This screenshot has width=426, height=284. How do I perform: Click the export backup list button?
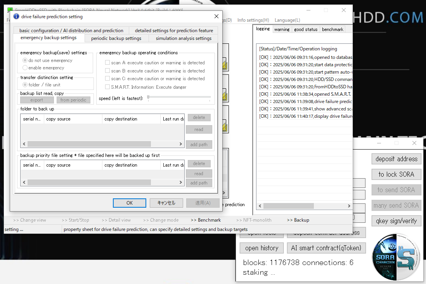click(x=37, y=100)
